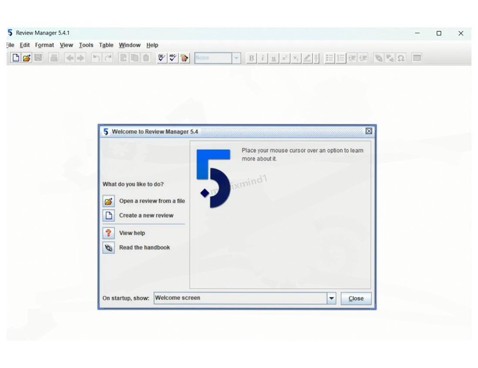Open the View menu
This screenshot has height=368, width=478.
tap(66, 45)
